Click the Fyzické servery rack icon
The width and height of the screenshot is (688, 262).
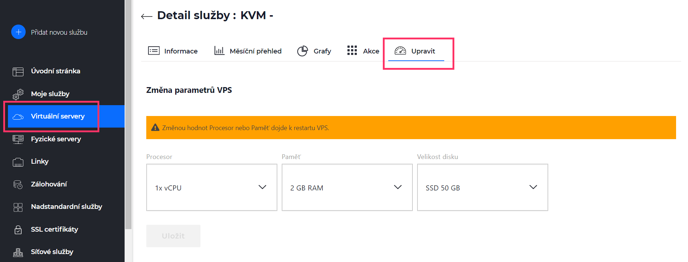[18, 139]
